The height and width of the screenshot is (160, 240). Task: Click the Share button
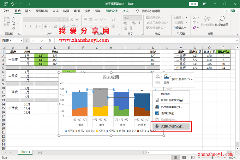[230, 11]
